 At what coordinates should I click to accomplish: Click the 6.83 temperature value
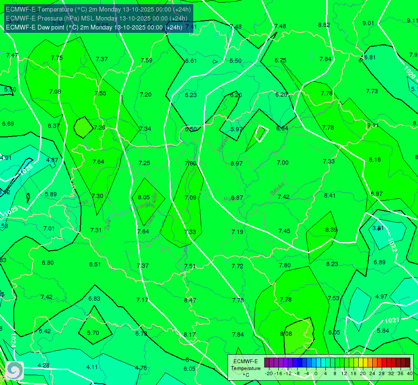pos(94,299)
